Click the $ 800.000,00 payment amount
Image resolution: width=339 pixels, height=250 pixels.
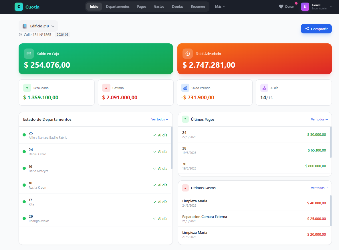pos(316,166)
